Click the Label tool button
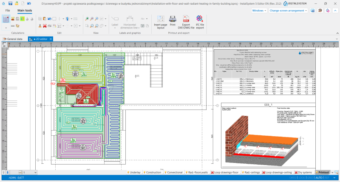The width and height of the screenshot is (340, 182). click(x=115, y=22)
